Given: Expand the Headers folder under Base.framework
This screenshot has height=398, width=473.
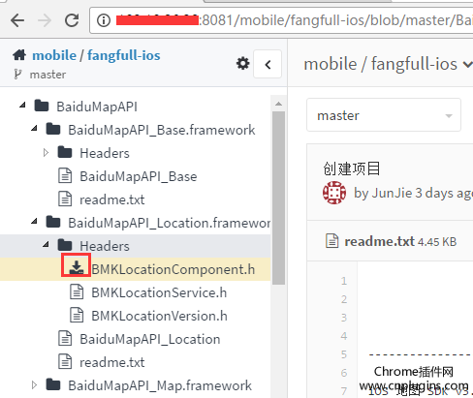Looking at the screenshot, I should pos(46,152).
